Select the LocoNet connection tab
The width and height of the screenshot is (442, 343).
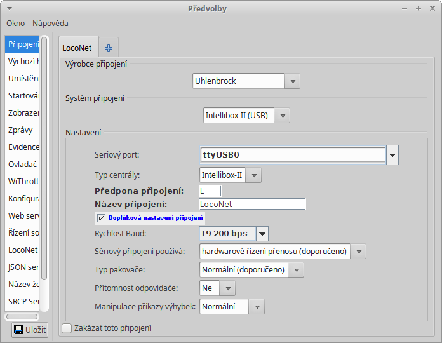point(77,48)
